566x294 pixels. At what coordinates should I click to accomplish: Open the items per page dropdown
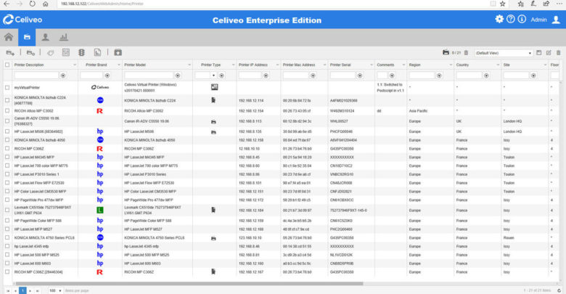[x=56, y=290]
